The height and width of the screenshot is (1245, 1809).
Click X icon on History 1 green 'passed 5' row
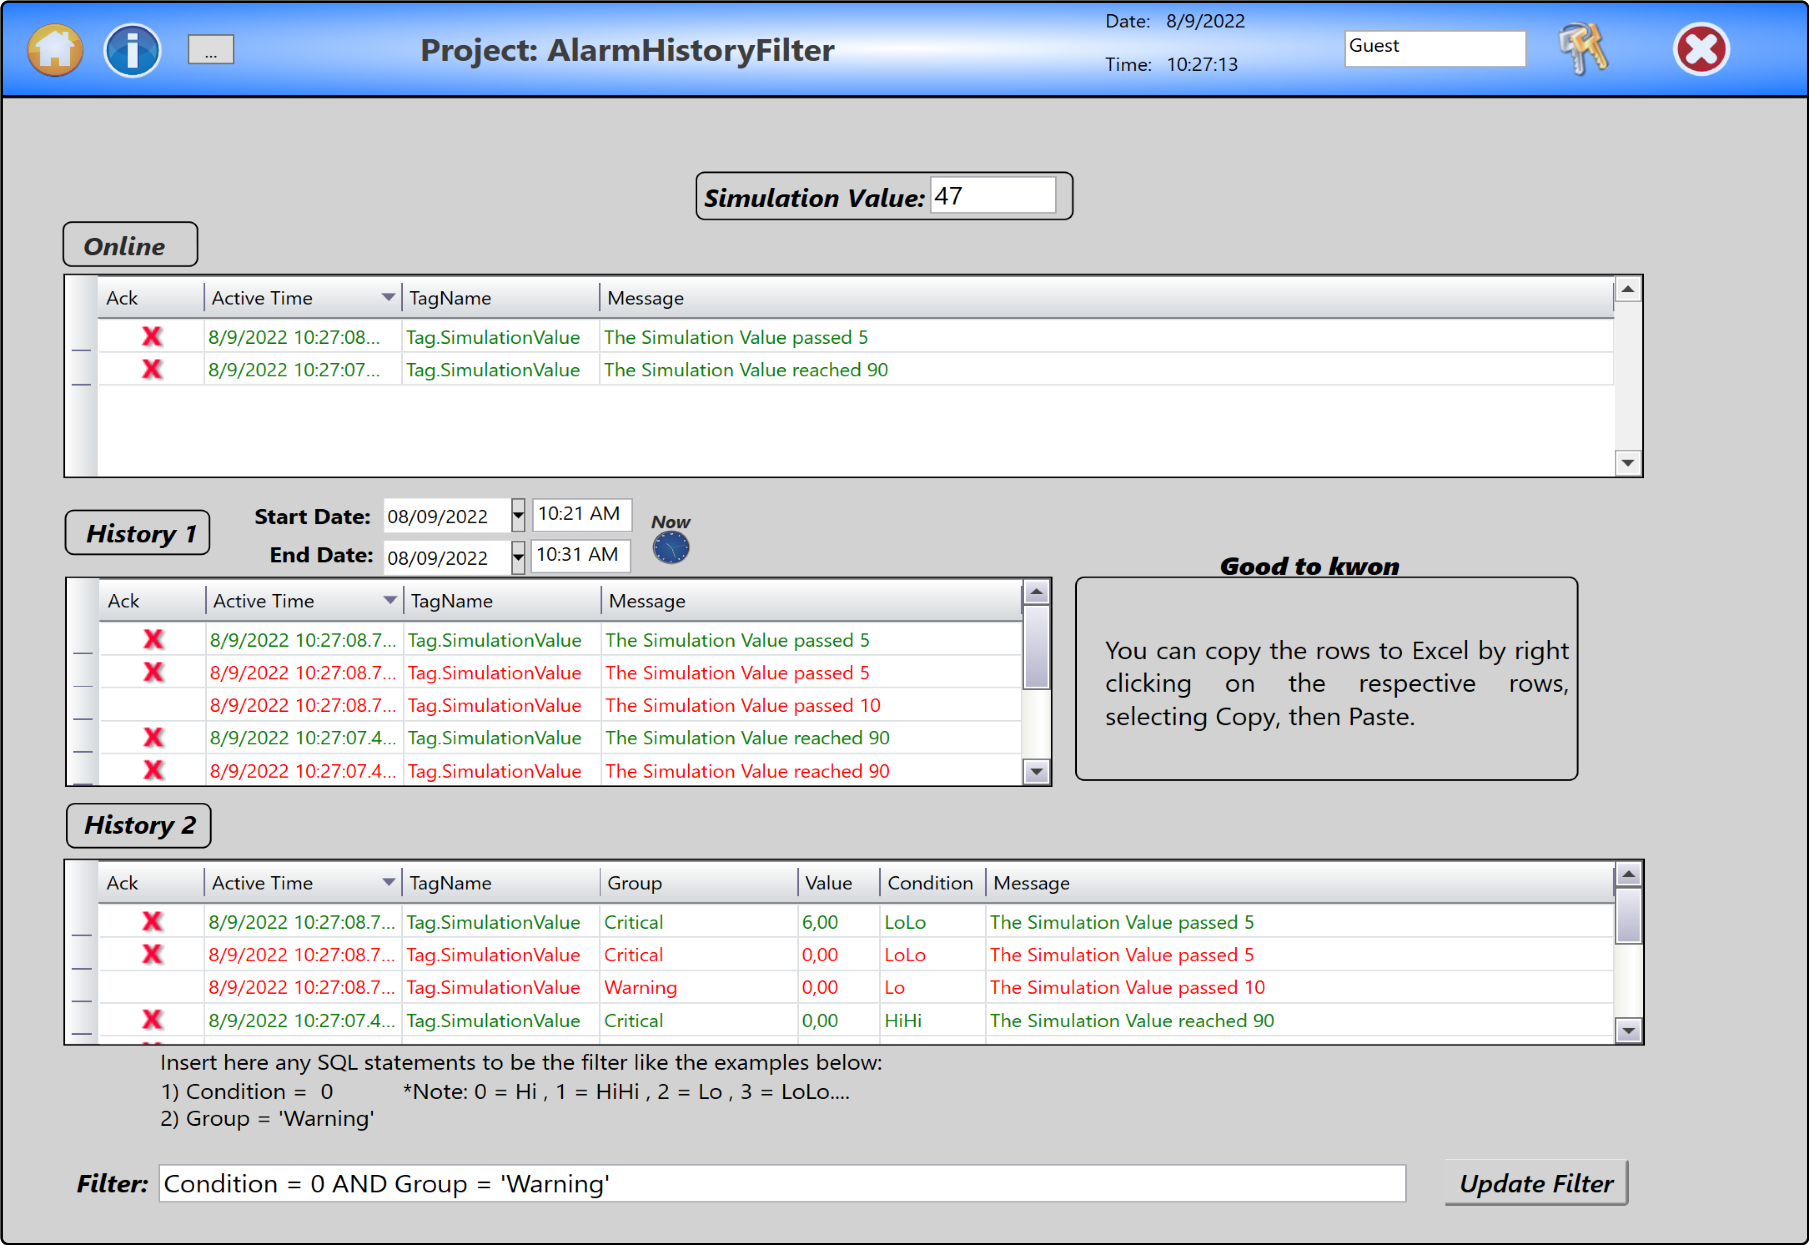coord(154,640)
